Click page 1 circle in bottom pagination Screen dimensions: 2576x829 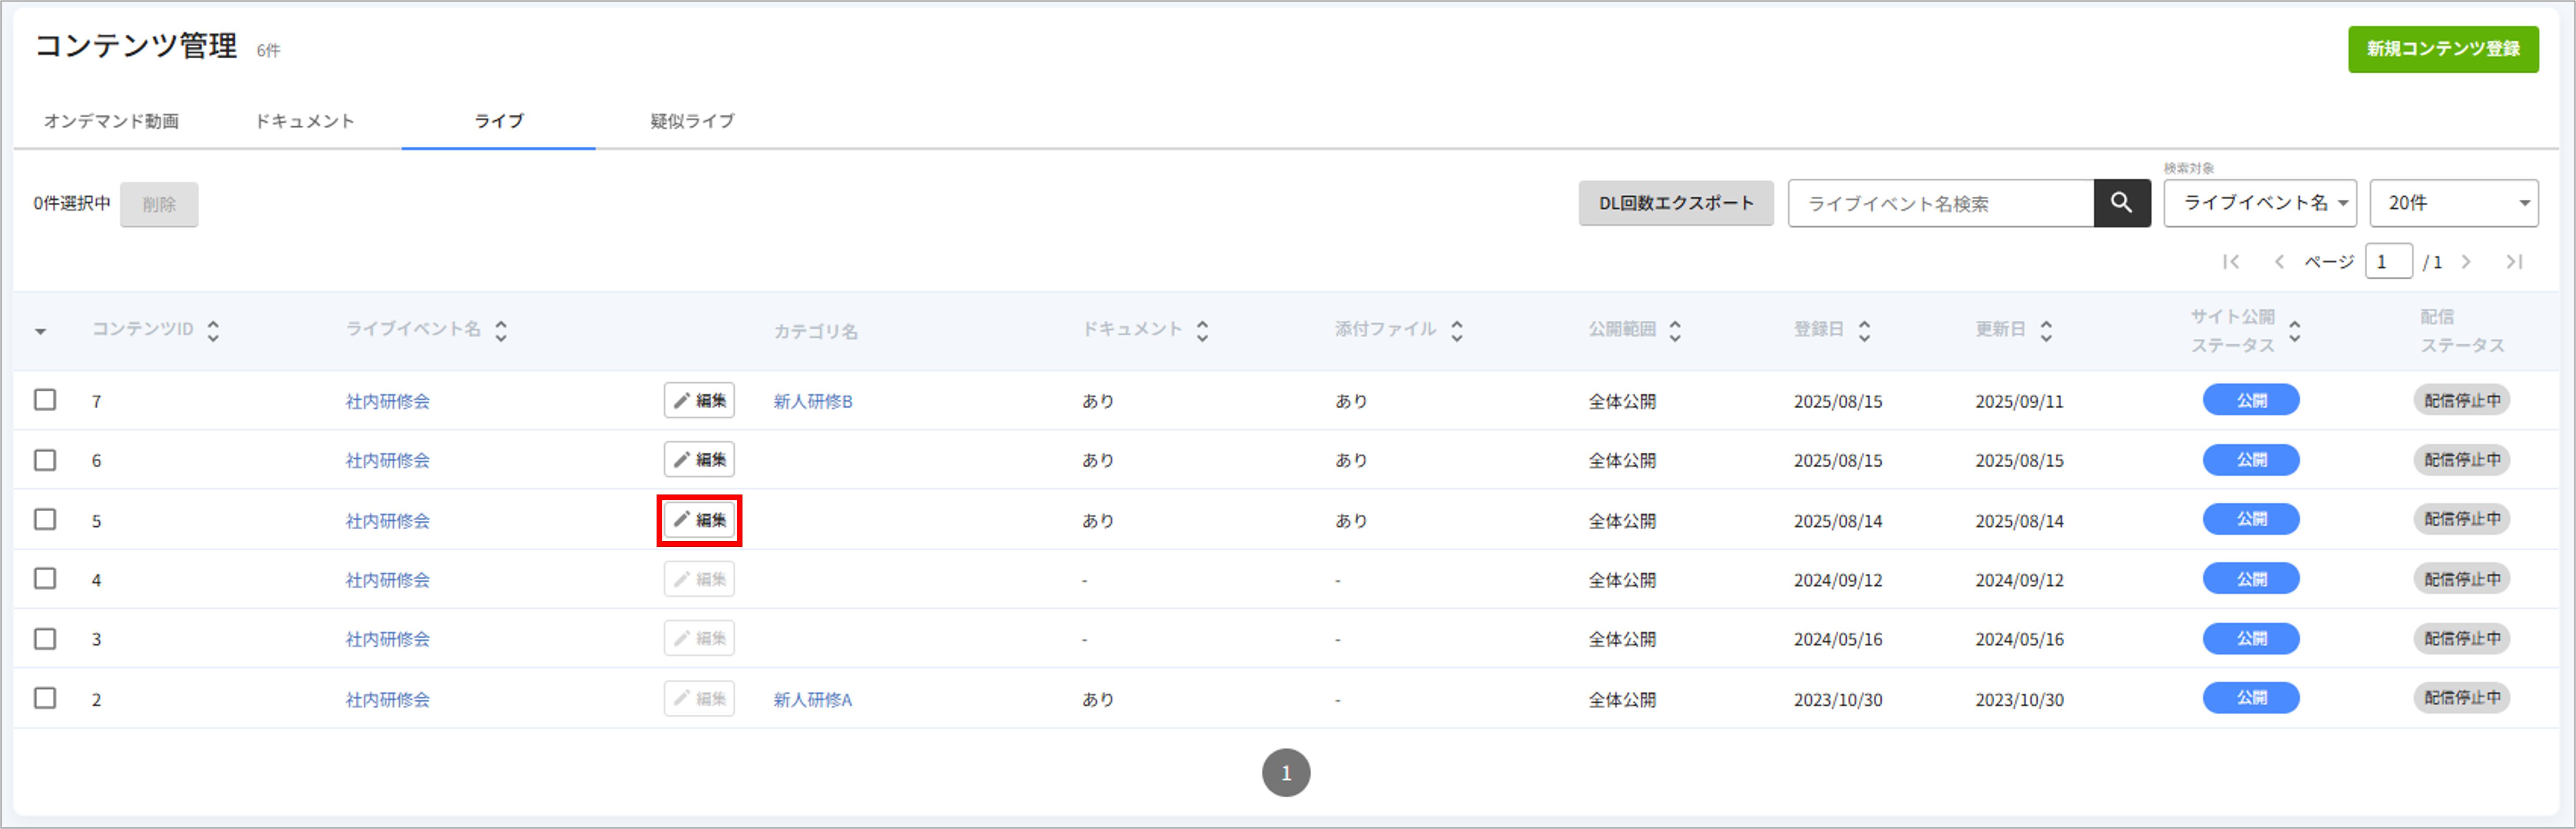1286,773
